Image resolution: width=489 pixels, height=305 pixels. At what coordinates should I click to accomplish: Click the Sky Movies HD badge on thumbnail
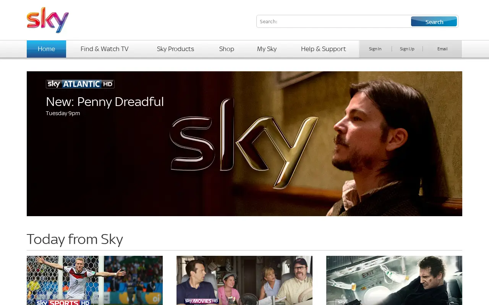202,302
